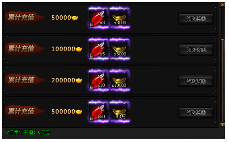Claim reward for 200000 recharge tier
Viewport: 229px width, 142px height.
pyautogui.click(x=196, y=81)
